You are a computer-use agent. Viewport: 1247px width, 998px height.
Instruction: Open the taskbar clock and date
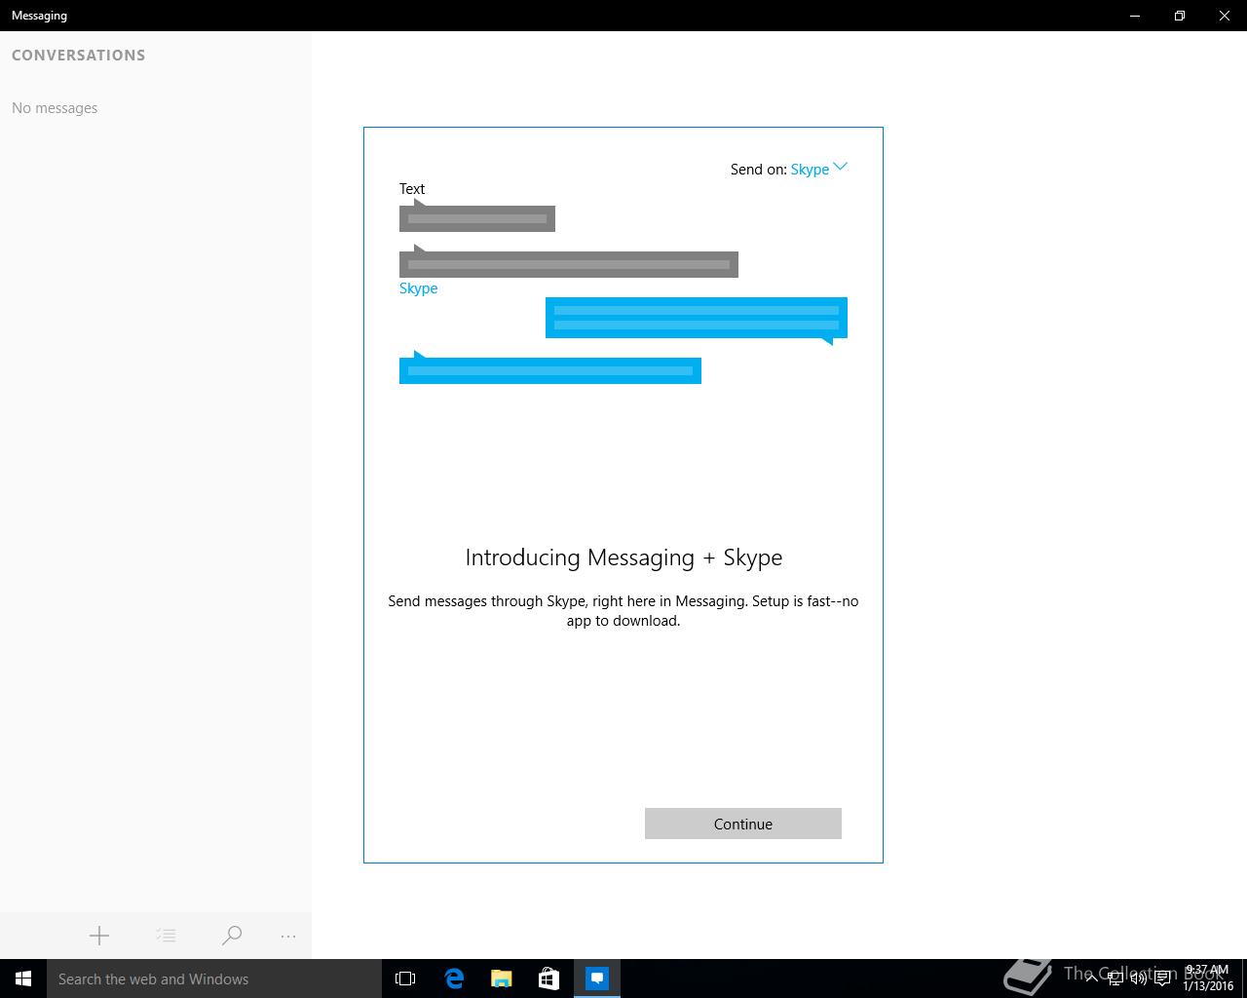(1208, 979)
